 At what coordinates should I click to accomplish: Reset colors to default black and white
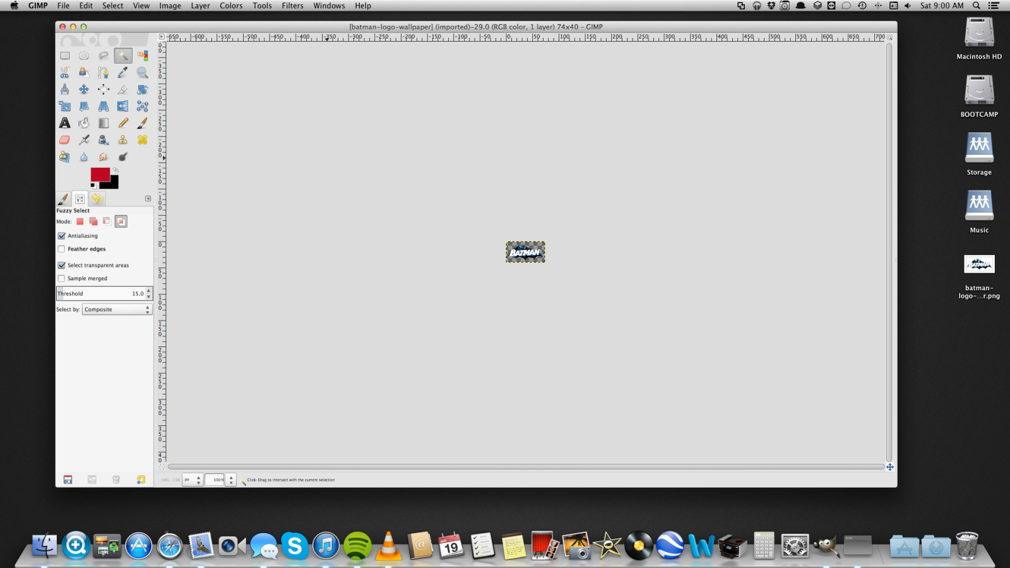tap(93, 186)
